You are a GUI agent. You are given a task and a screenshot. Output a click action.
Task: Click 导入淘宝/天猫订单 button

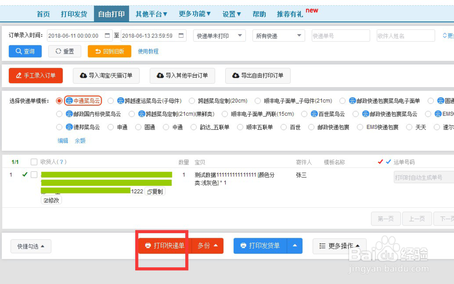coord(106,75)
